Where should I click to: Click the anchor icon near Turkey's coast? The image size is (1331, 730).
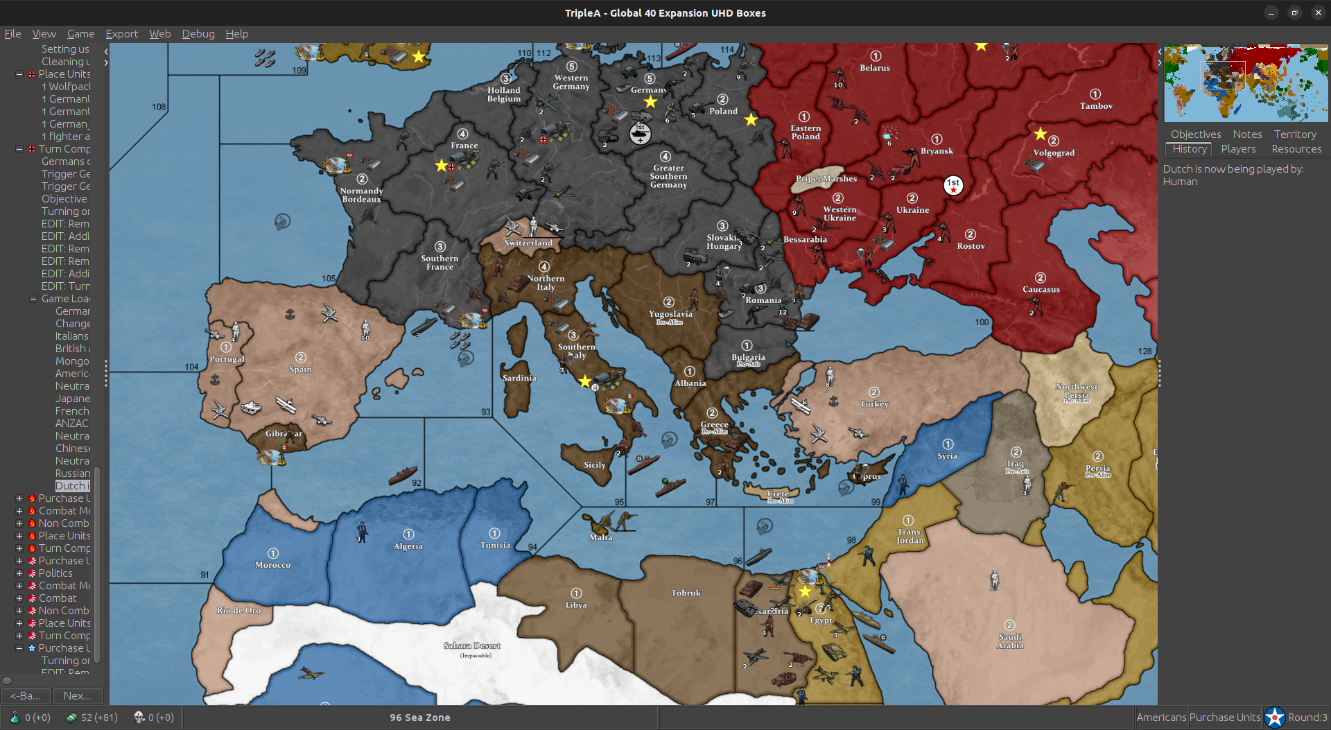(834, 401)
